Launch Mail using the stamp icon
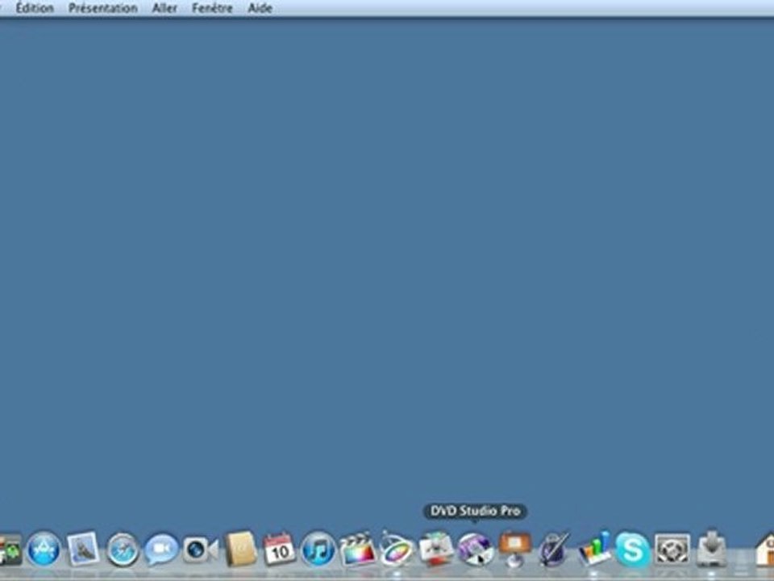Viewport: 774px width, 581px height. (83, 549)
